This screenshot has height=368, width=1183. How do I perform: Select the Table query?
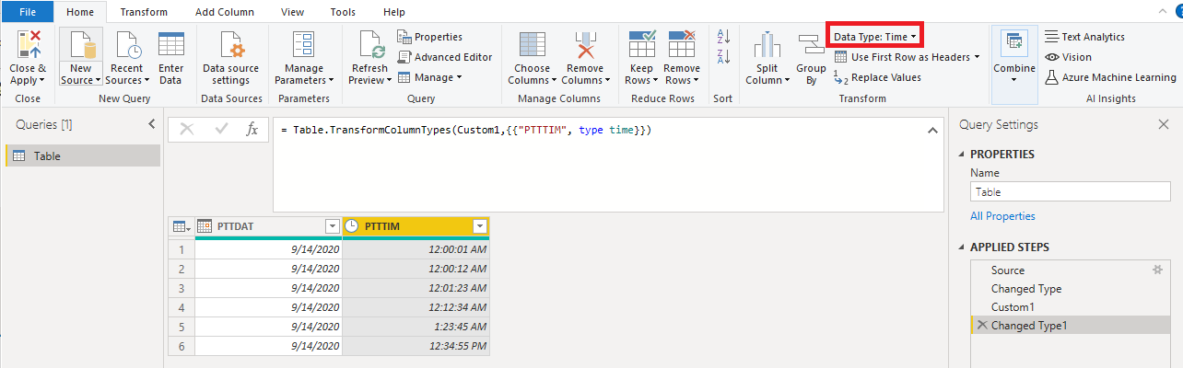[83, 155]
